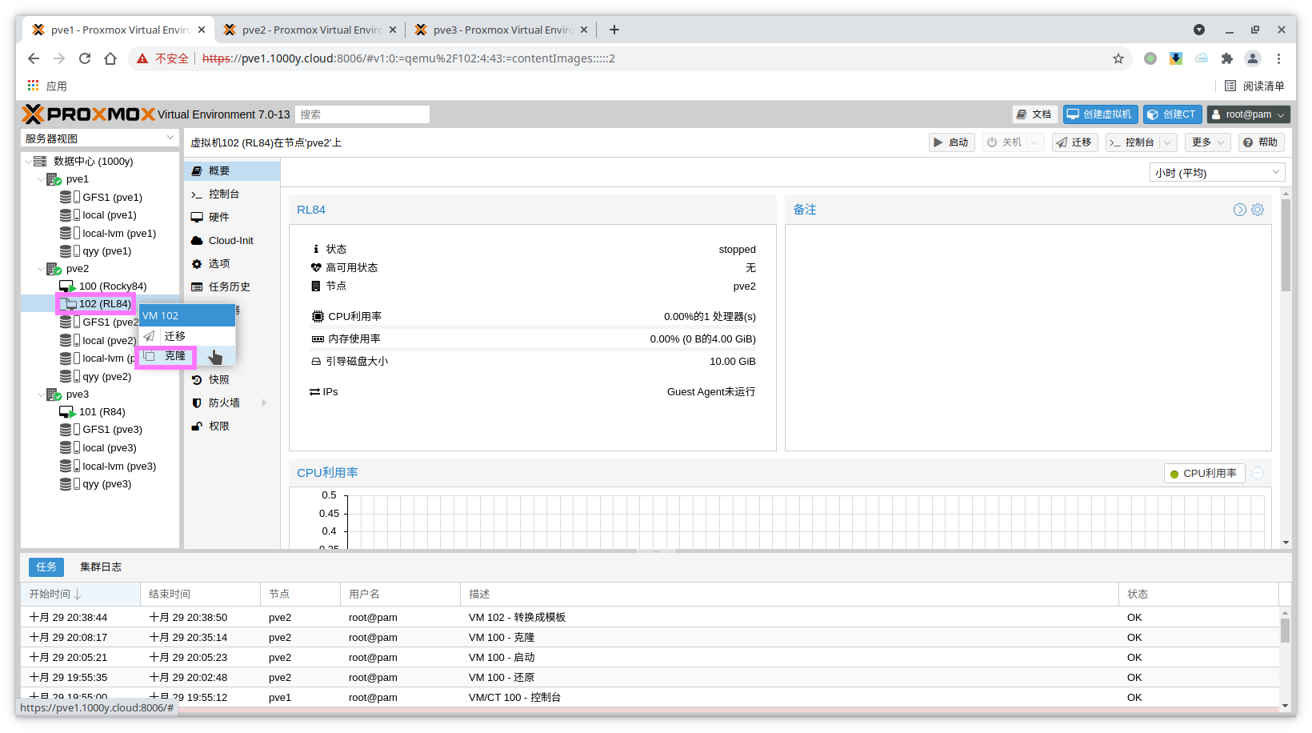Open the 防火墙 firewall section
Image resolution: width=1312 pixels, height=733 pixels.
(224, 403)
